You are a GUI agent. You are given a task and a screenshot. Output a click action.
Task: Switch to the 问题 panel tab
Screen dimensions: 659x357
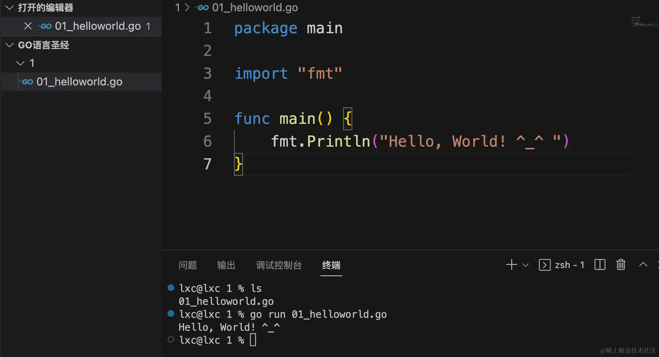click(x=188, y=265)
